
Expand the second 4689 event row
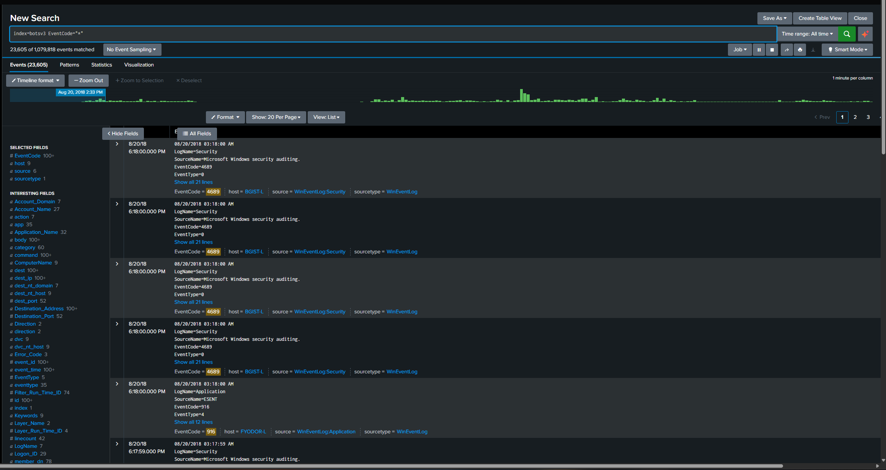click(117, 204)
